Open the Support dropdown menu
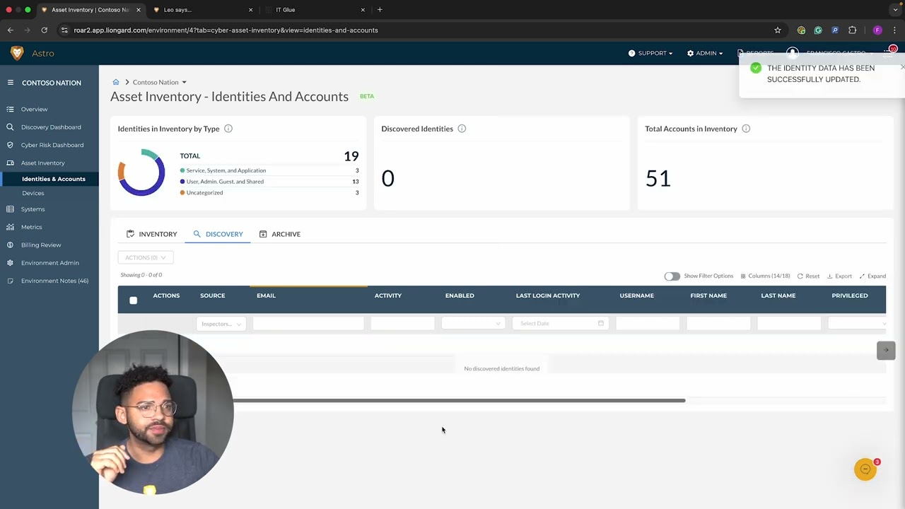Image resolution: width=905 pixels, height=509 pixels. tap(650, 53)
